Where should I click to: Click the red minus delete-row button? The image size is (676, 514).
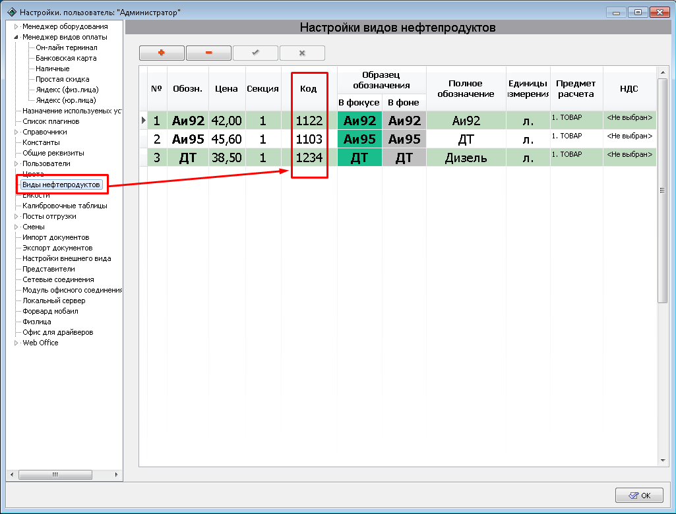[208, 53]
